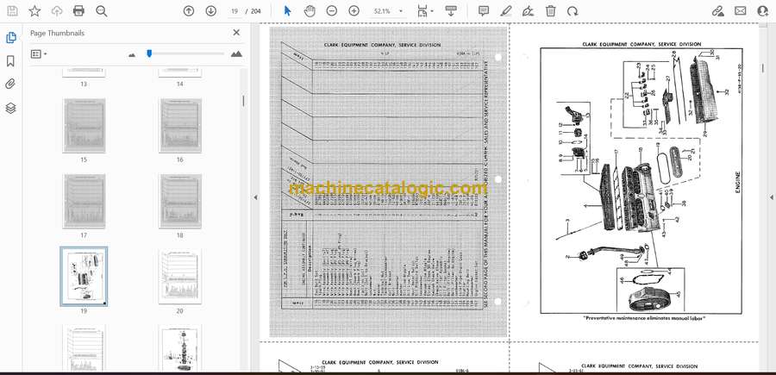This screenshot has height=375, width=776.
Task: Select the highlighter pen tool
Action: coord(506,11)
